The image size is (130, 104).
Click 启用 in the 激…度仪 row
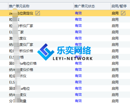click(x=115, y=38)
